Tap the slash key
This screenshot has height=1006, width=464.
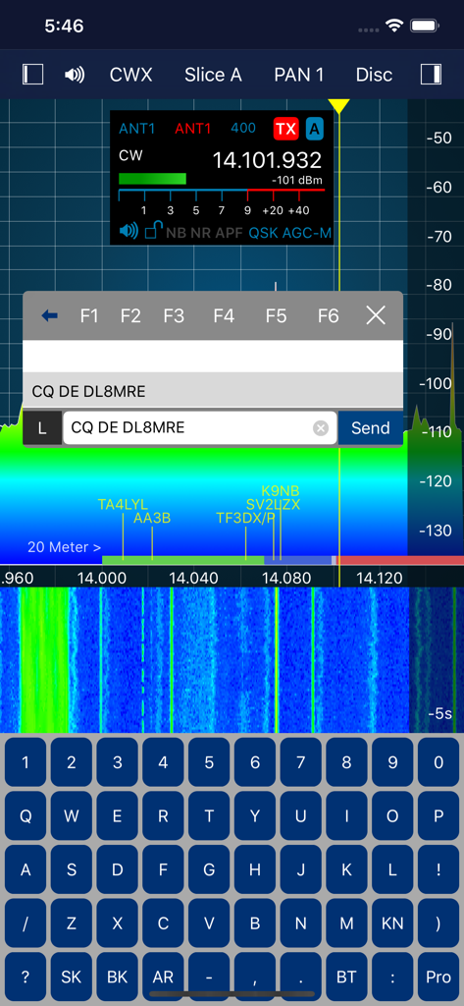tap(26, 923)
